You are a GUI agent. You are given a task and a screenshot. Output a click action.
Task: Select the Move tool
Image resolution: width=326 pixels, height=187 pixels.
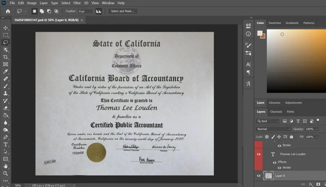5,28
